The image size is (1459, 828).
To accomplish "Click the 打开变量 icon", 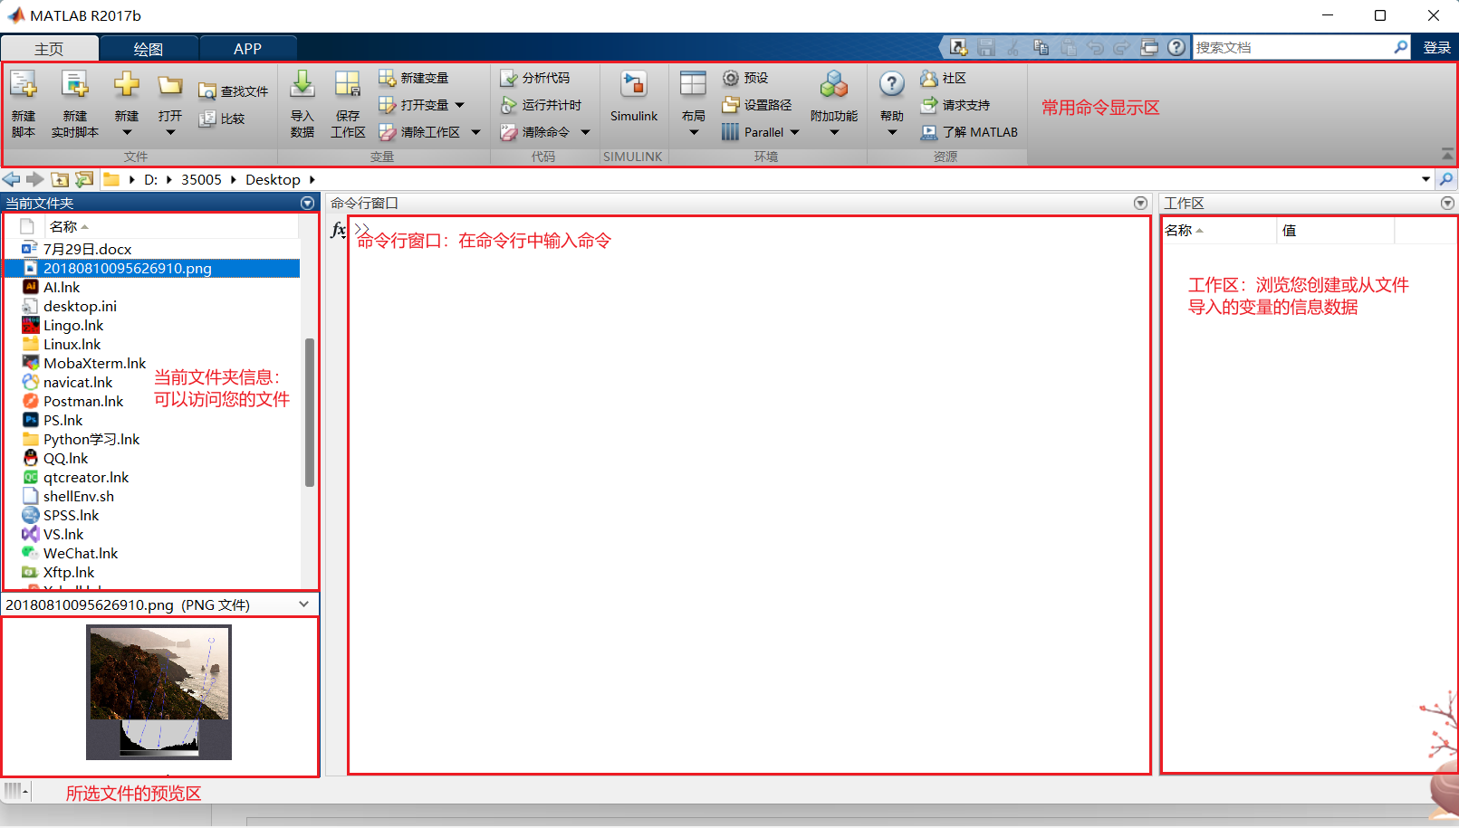I will click(x=387, y=105).
